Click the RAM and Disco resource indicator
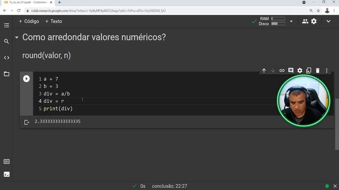The width and height of the screenshot is (339, 190). click(x=272, y=21)
